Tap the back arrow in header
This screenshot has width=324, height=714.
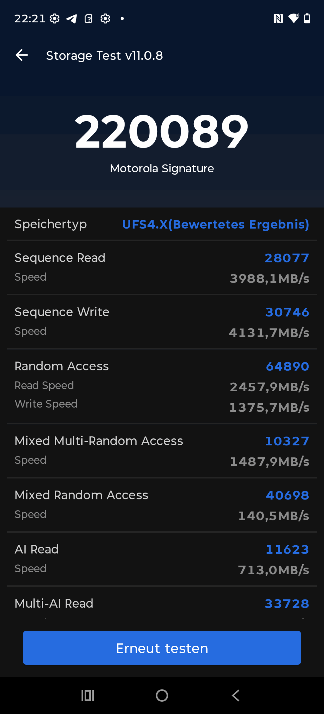click(x=21, y=55)
